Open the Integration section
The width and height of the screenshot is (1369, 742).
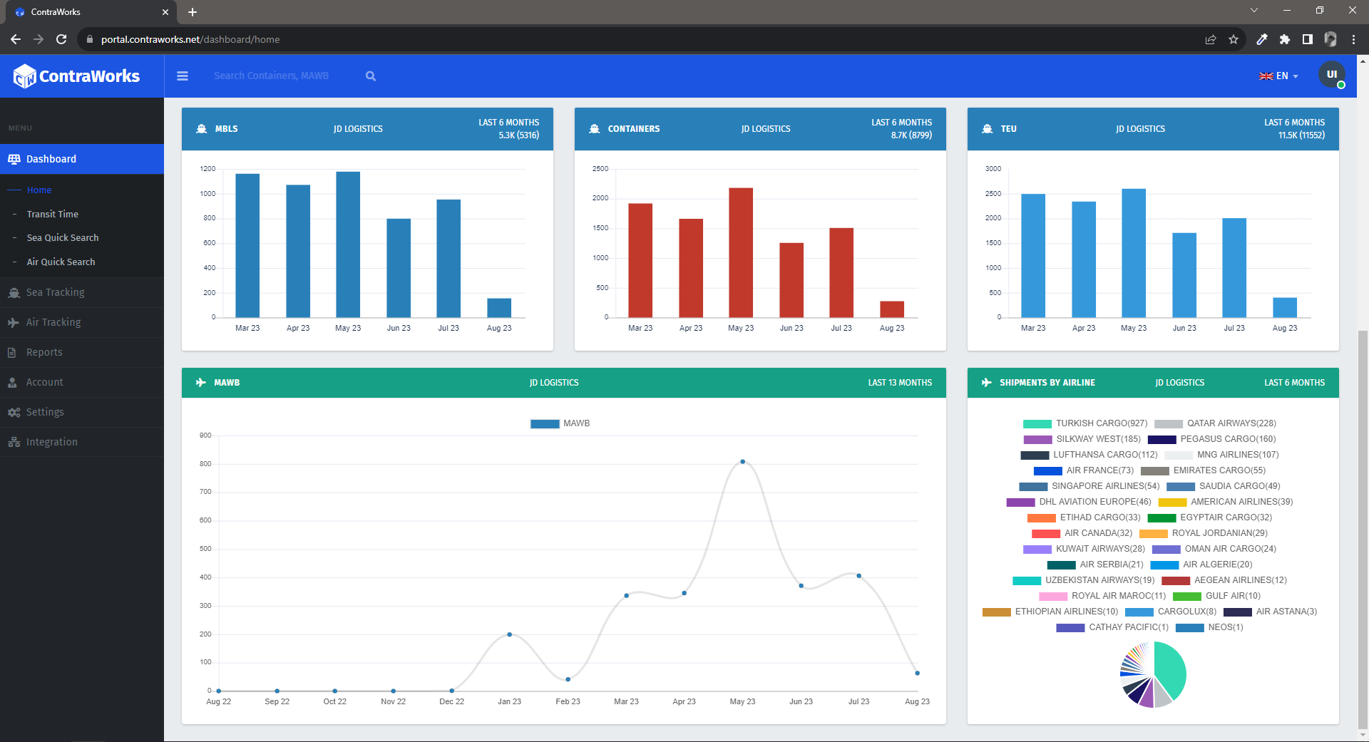(82, 442)
